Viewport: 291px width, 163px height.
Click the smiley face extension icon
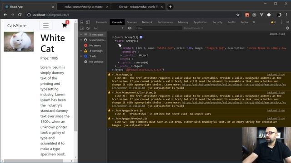point(269,15)
